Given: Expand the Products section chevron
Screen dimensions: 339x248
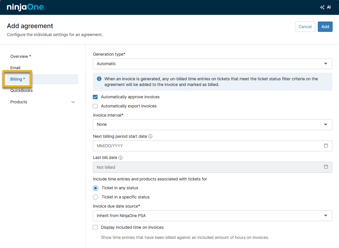Looking at the screenshot, I should [x=73, y=102].
